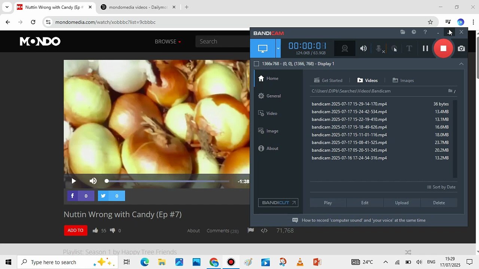Open Bandicam help question mark icon

[425, 32]
